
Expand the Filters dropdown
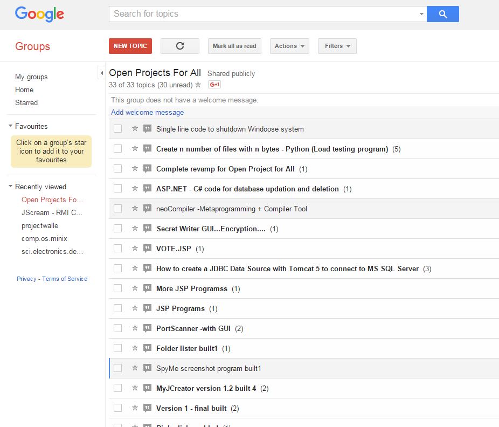[x=337, y=46]
